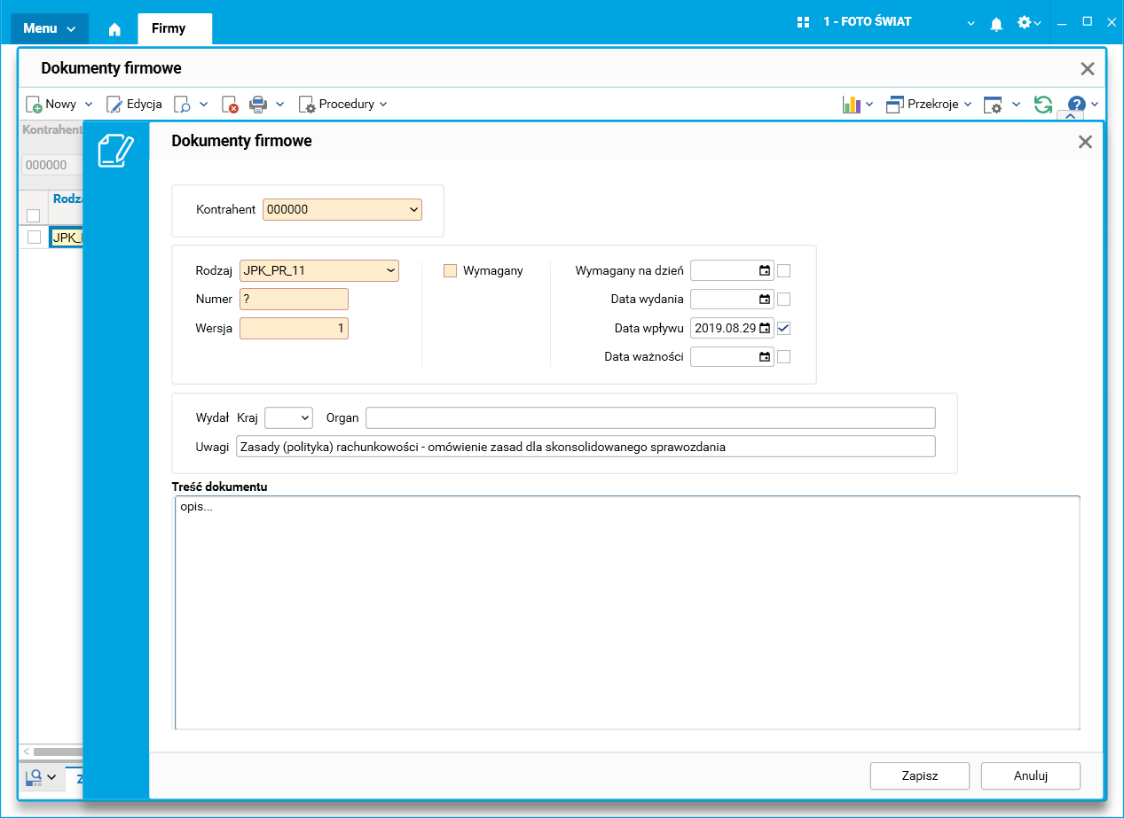Click the home icon in top bar

point(114,28)
